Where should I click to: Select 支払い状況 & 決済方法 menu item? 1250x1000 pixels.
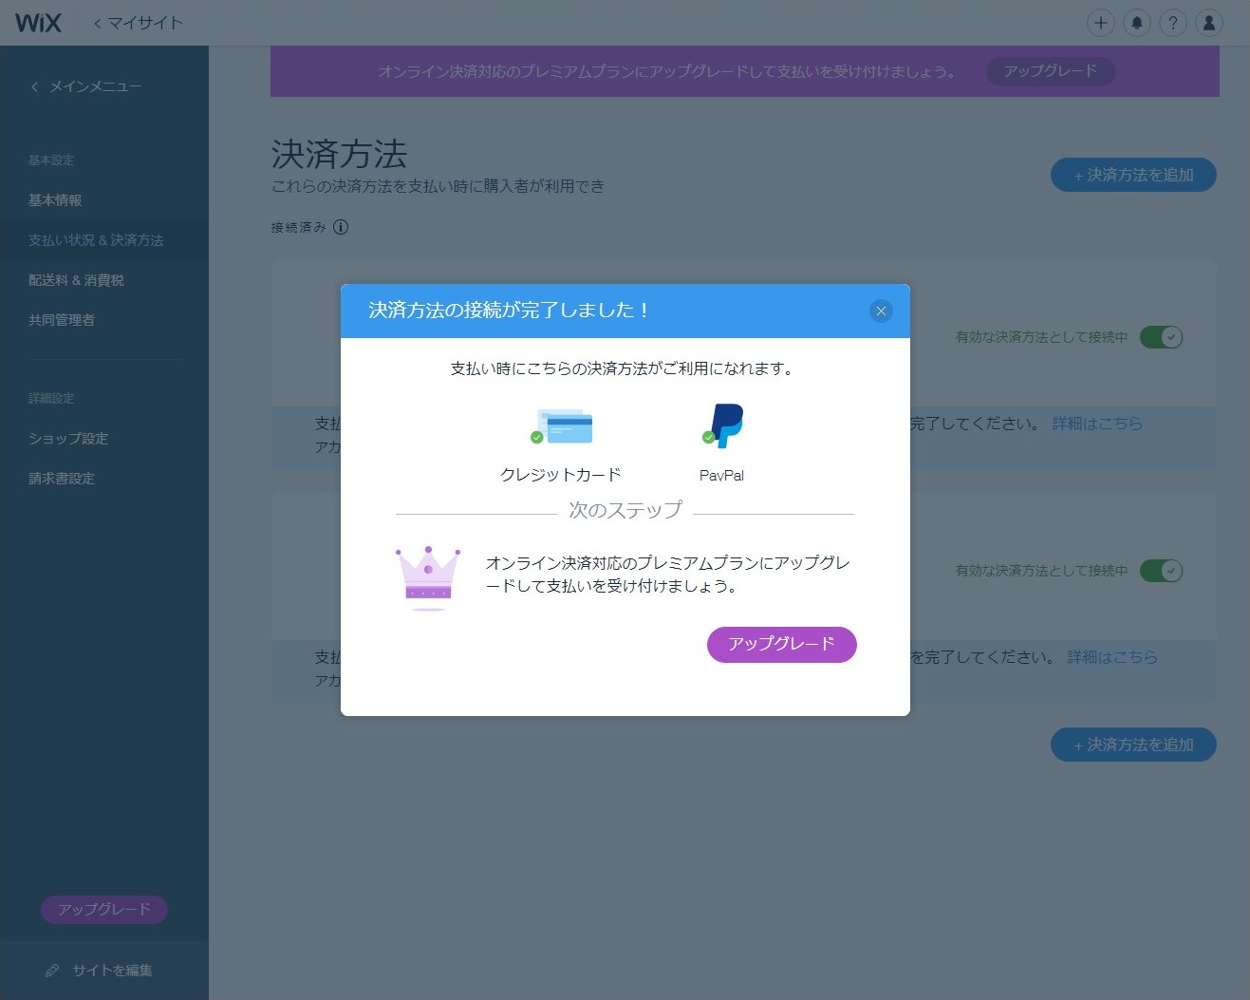pyautogui.click(x=96, y=240)
